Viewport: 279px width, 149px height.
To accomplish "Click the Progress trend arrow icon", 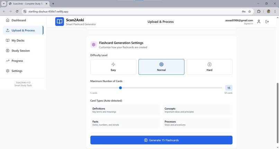I will [x=8, y=61].
